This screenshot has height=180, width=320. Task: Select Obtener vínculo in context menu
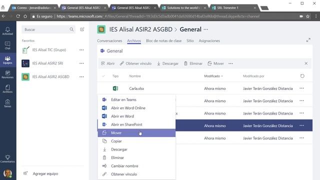click(x=136, y=174)
